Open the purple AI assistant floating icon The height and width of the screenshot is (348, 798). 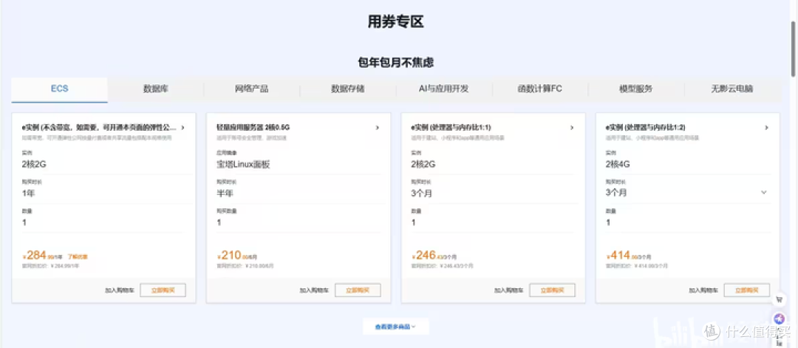(779, 319)
